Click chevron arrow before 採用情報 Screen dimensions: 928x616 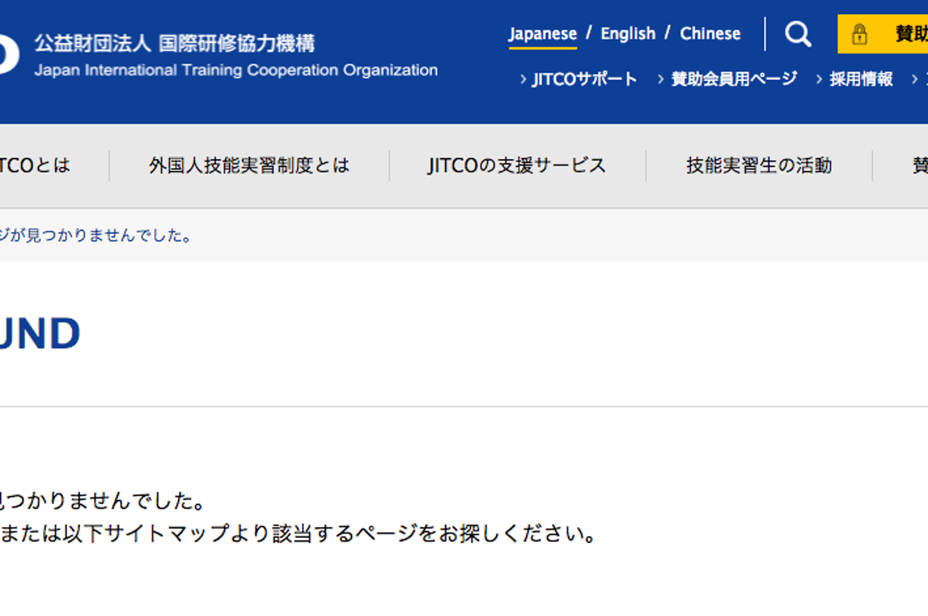pyautogui.click(x=820, y=79)
